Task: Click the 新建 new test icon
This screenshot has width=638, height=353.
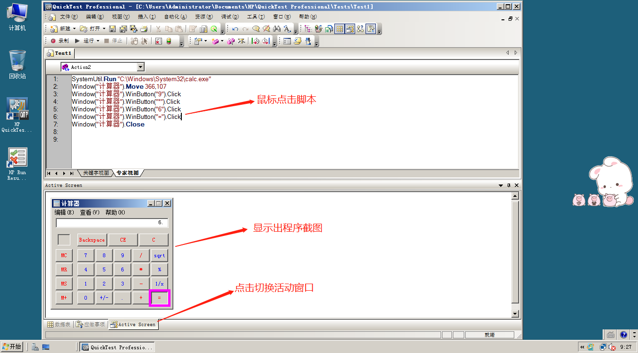Action: click(53, 29)
